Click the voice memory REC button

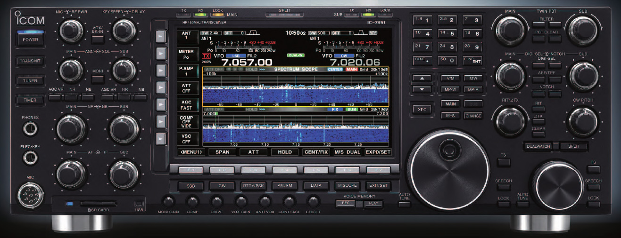pos(345,203)
